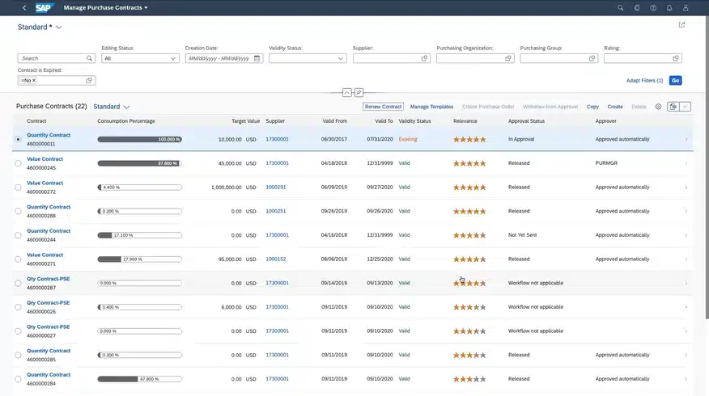
Task: Open row details arrow for contract 4600000284
Action: tap(686, 379)
